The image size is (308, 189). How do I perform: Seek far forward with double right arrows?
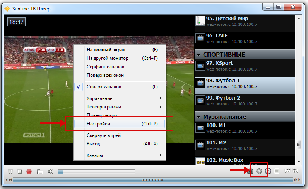[x=295, y=180]
